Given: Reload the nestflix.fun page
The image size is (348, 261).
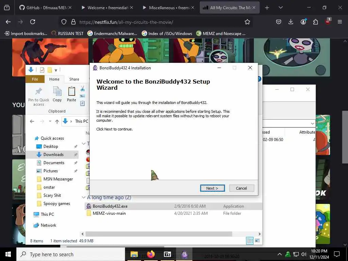Looking at the screenshot, I should 33,22.
